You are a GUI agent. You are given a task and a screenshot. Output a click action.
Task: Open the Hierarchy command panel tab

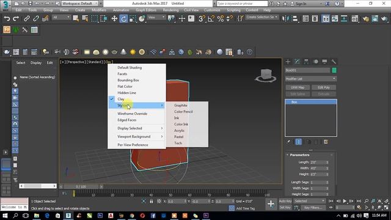coord(306,62)
